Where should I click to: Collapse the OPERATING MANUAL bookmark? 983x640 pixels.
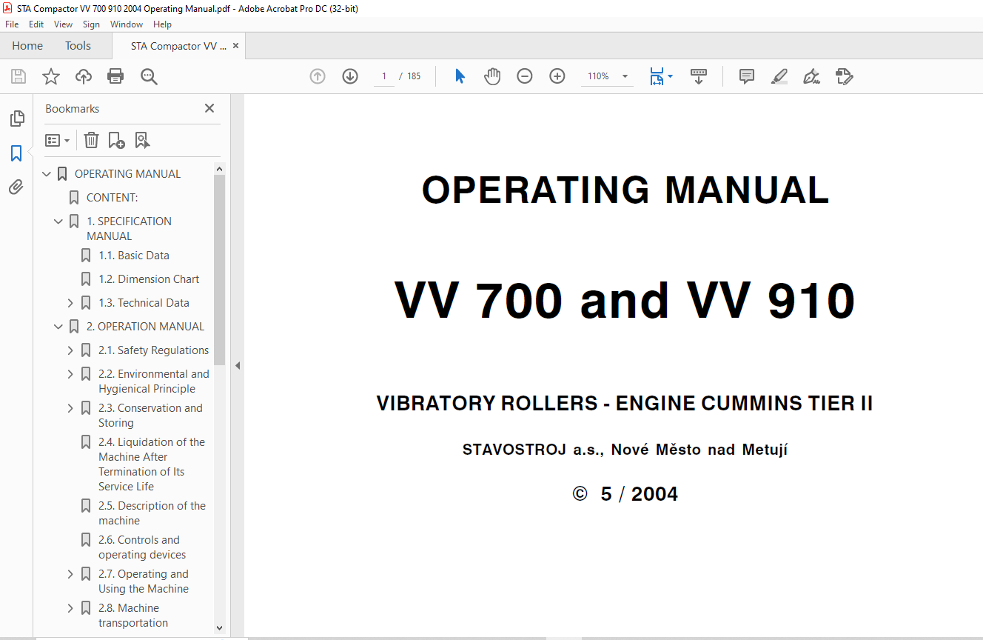point(47,174)
